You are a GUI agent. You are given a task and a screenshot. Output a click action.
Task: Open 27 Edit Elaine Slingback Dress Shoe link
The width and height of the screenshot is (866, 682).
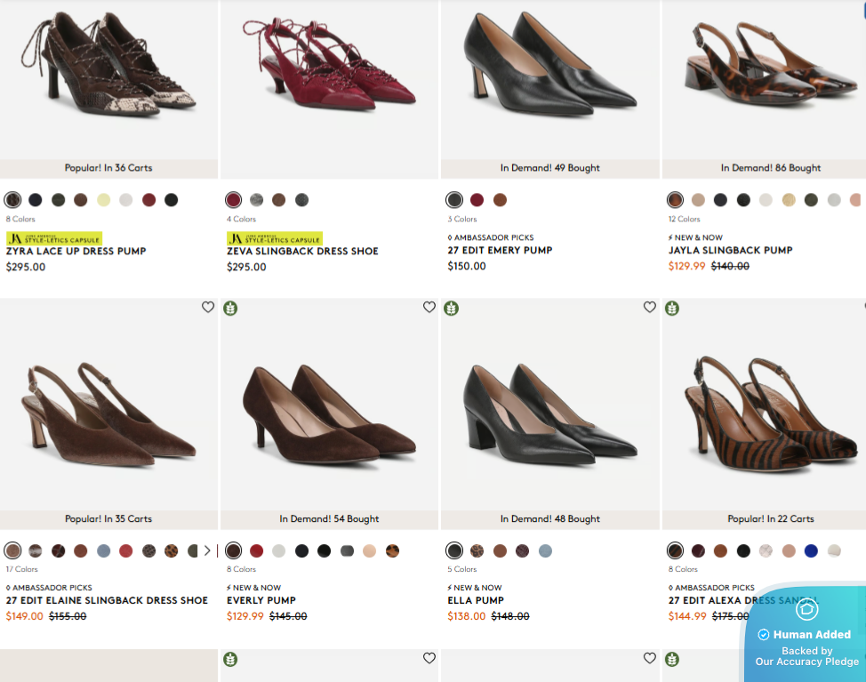pyautogui.click(x=108, y=600)
